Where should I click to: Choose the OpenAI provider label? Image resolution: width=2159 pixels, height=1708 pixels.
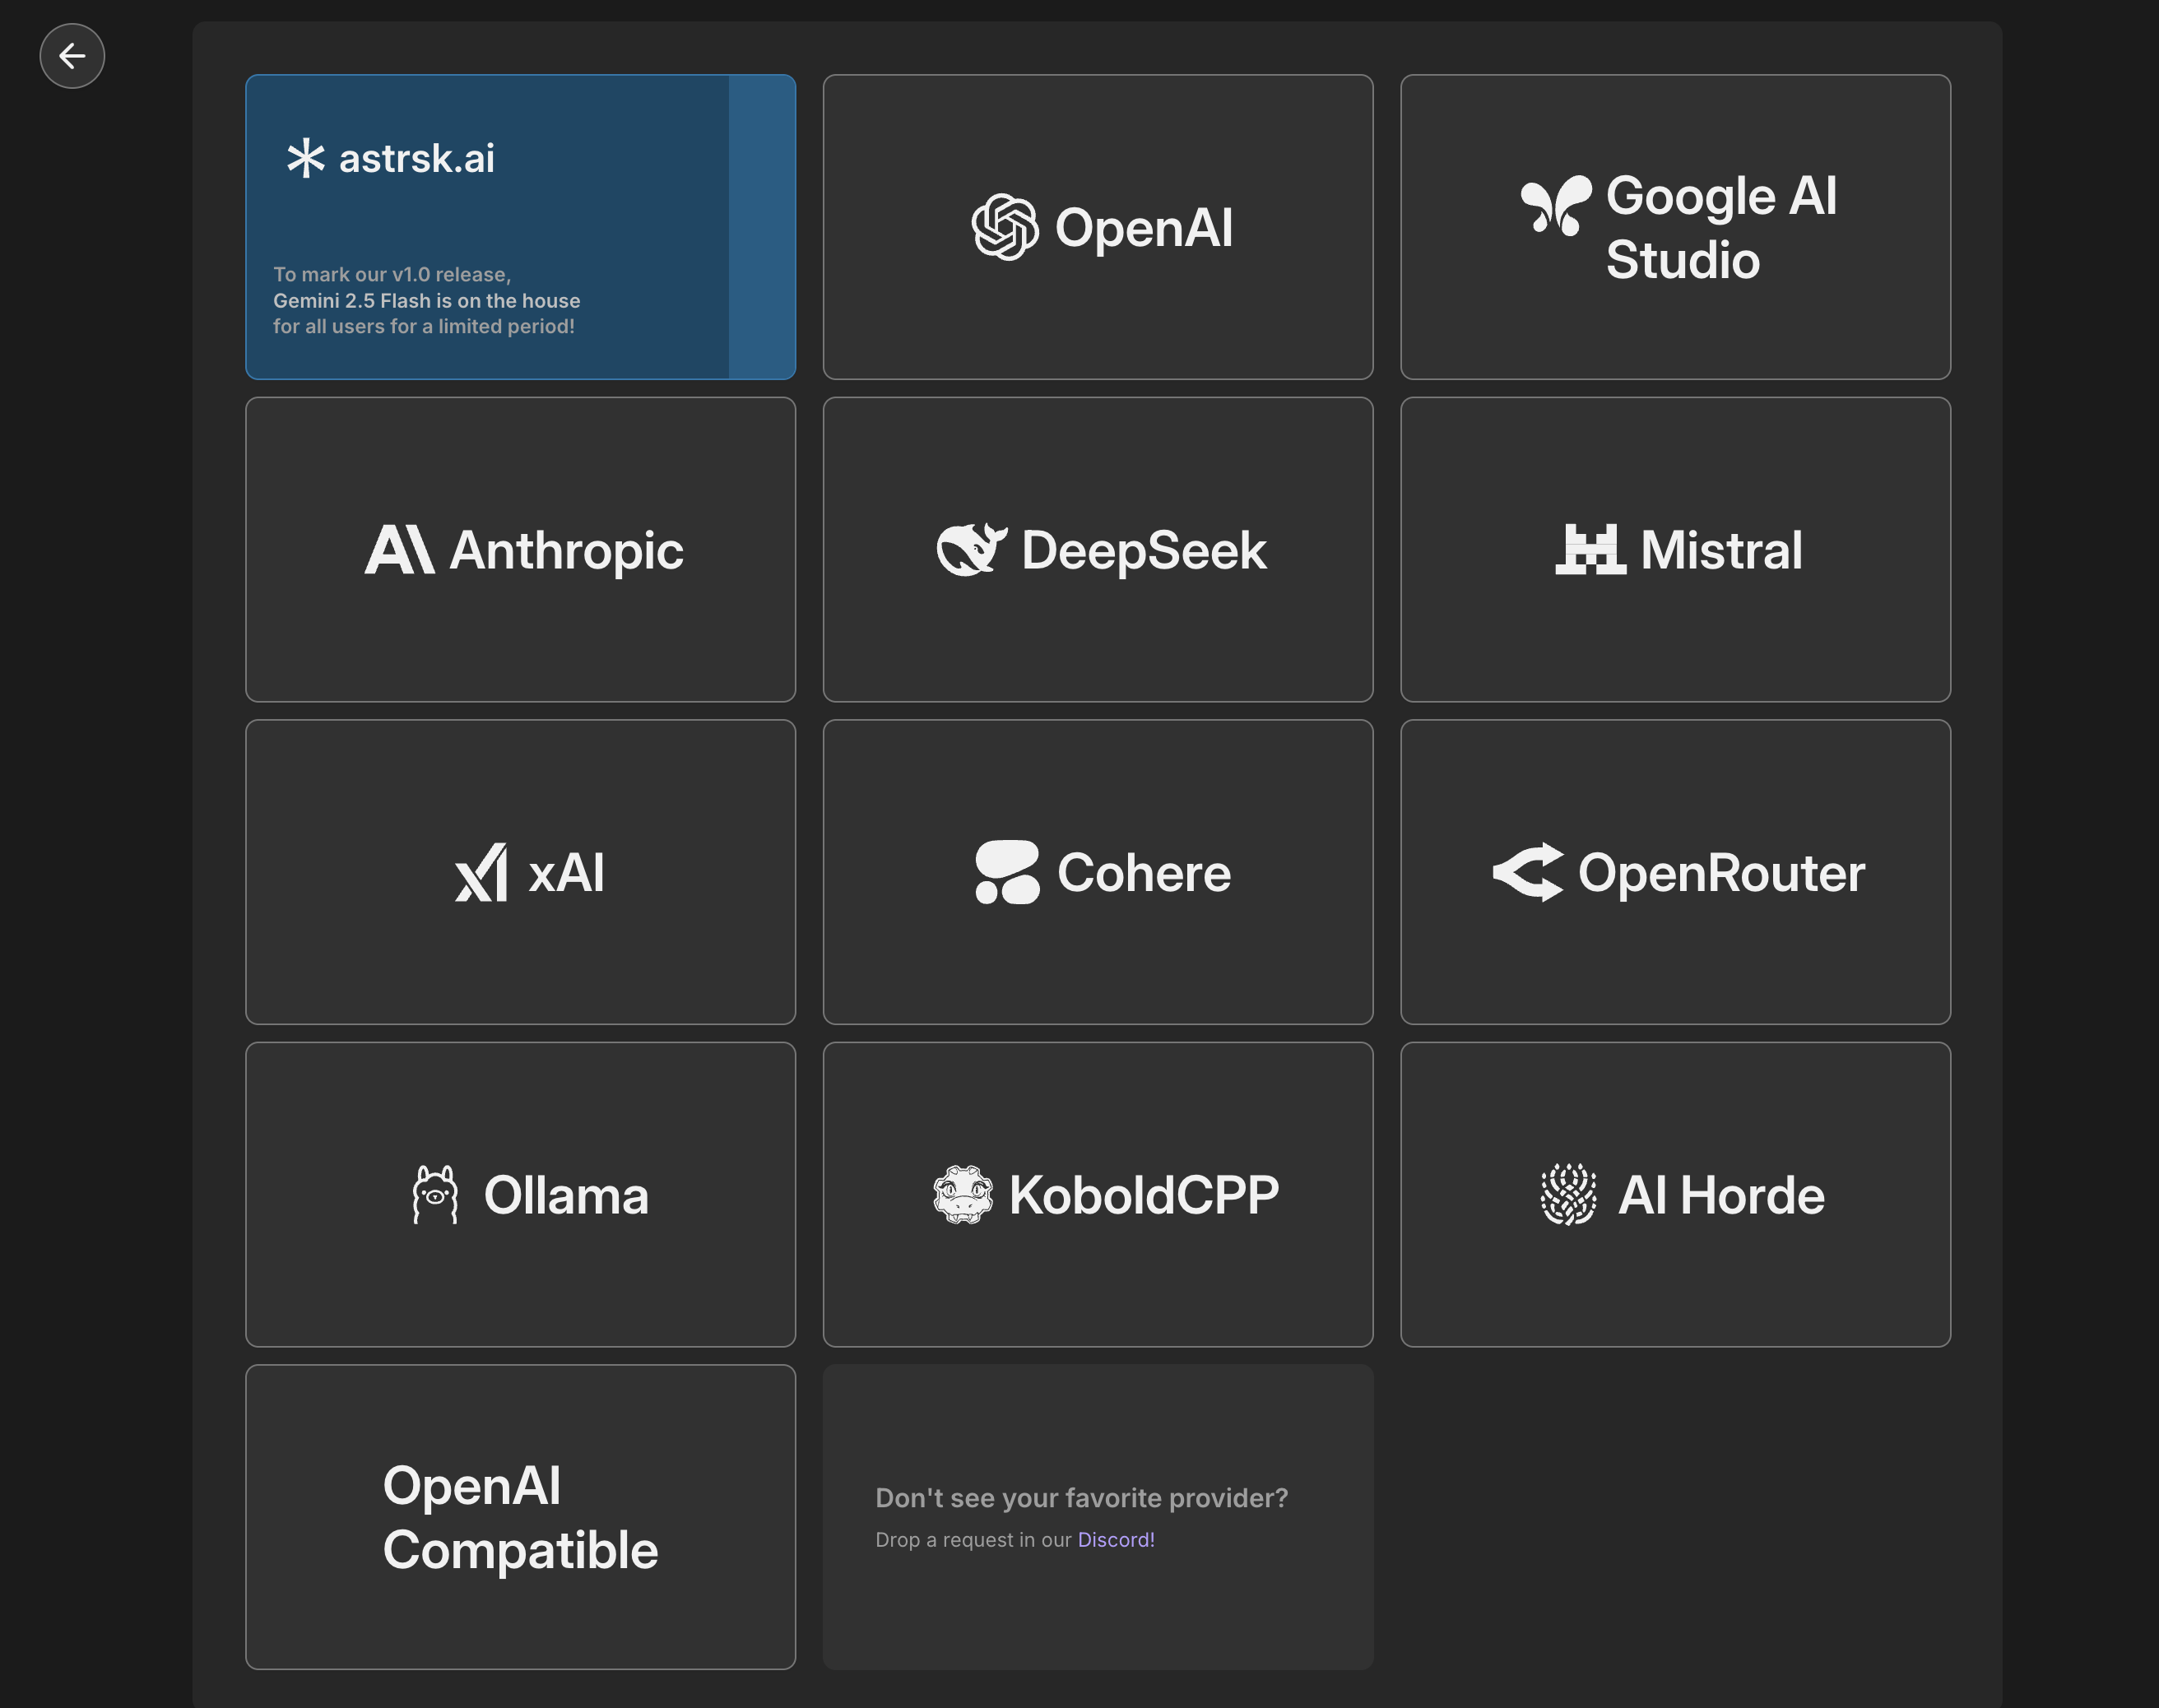point(1144,228)
